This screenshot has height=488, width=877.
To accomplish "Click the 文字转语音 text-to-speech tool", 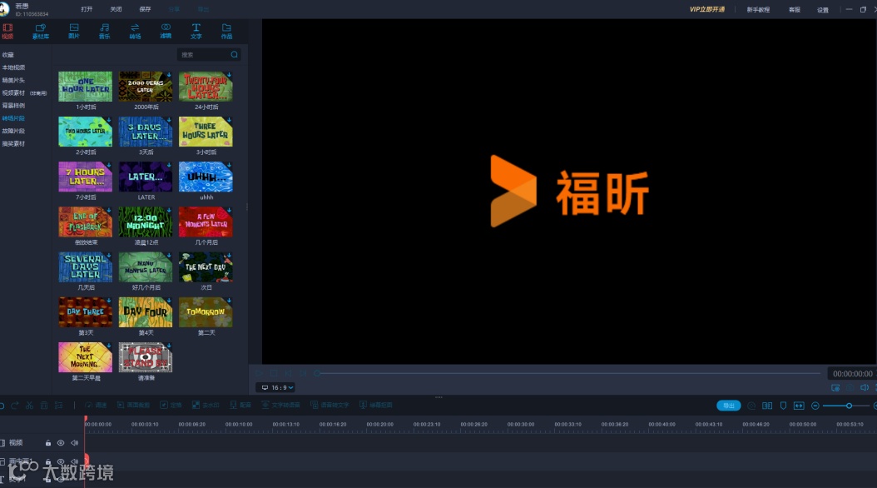I will [x=280, y=406].
